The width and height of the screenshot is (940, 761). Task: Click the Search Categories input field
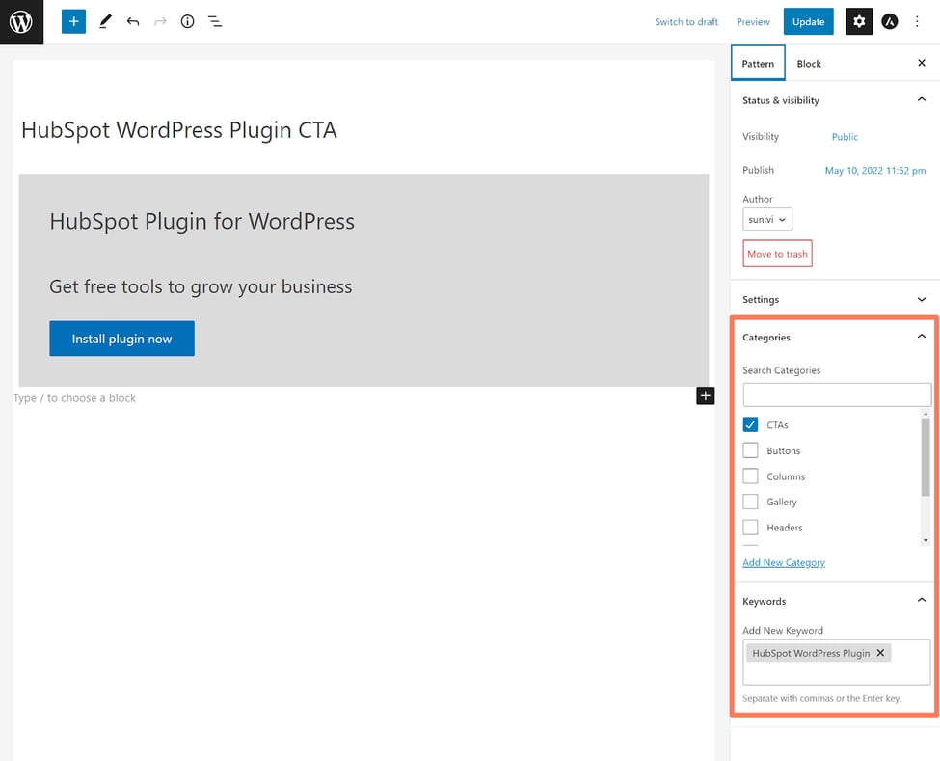coord(837,394)
